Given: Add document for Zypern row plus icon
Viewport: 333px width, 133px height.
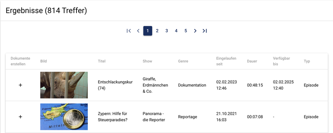Looking at the screenshot, I should click(x=20, y=117).
